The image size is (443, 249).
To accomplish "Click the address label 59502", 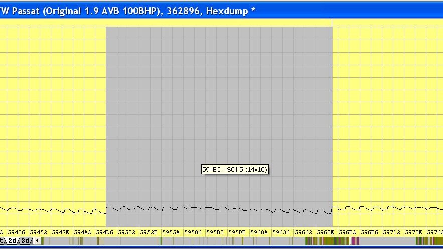I will point(126,232).
